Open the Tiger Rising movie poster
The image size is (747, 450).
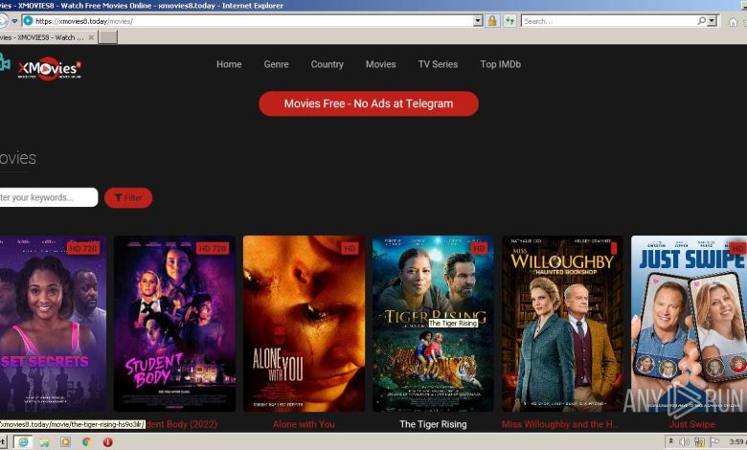click(433, 324)
